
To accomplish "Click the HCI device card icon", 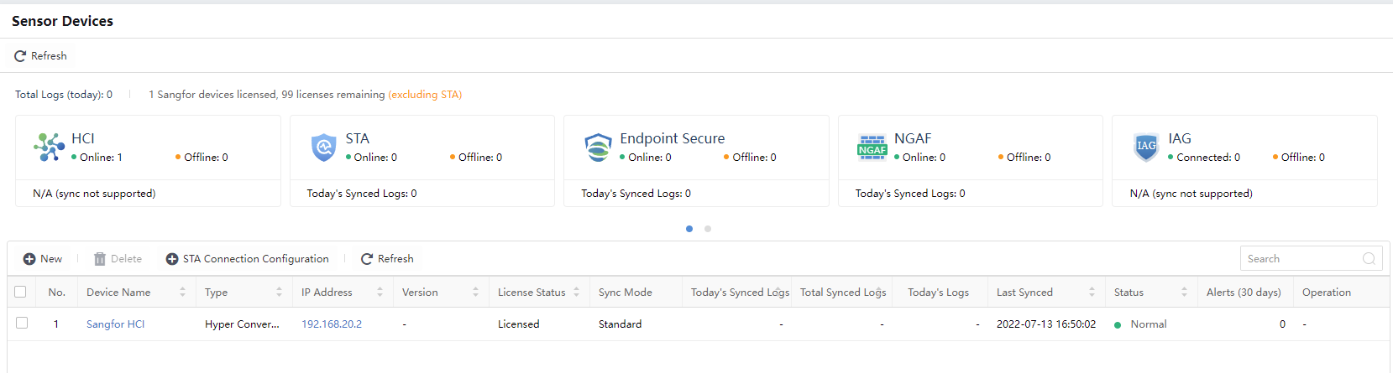I will pyautogui.click(x=49, y=147).
